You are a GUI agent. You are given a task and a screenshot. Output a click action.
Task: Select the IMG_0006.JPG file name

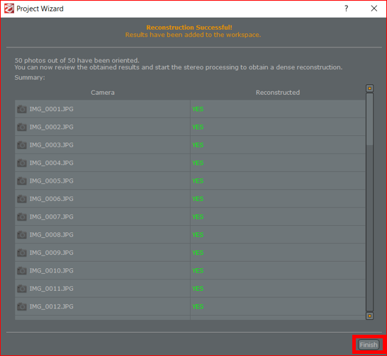pos(51,199)
